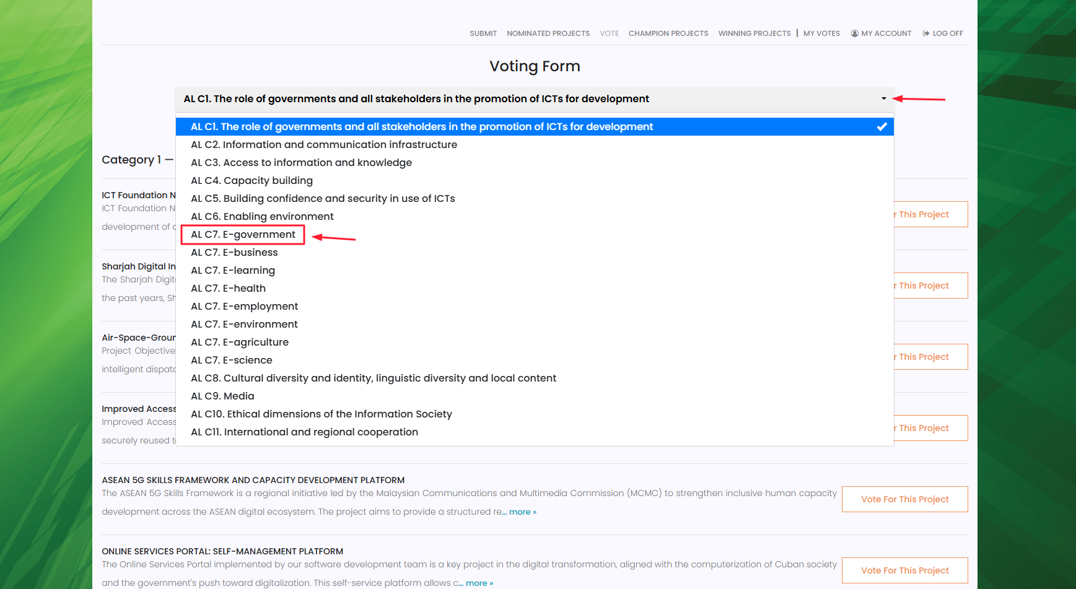Vote for the ASEAN 5G Skills project
This screenshot has width=1076, height=589.
coord(904,499)
